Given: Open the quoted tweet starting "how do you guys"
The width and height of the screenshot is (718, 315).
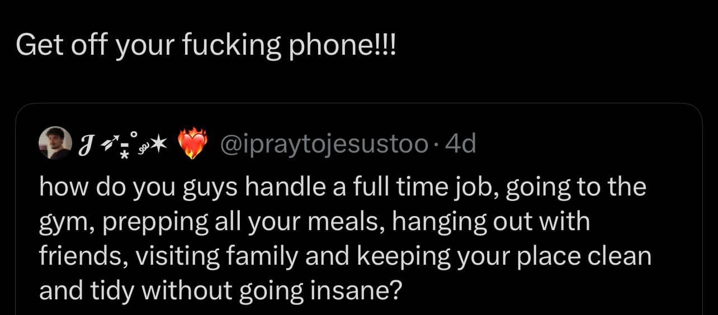Looking at the screenshot, I should 358,235.
